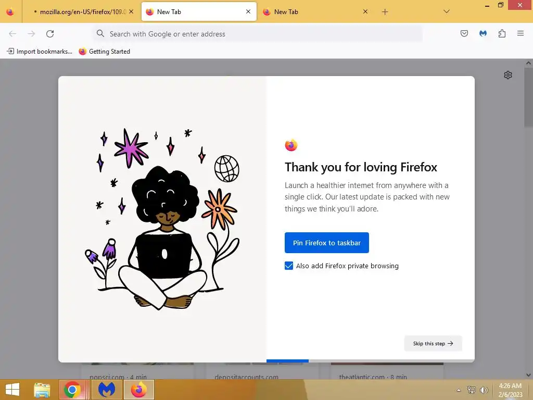Reload the current page

[50, 34]
